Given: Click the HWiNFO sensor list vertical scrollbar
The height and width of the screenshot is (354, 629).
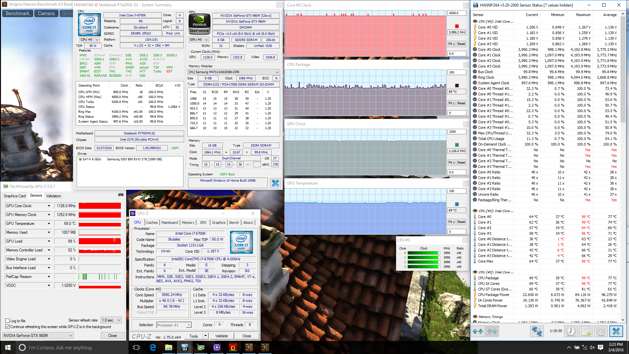Looking at the screenshot, I should [x=623, y=167].
